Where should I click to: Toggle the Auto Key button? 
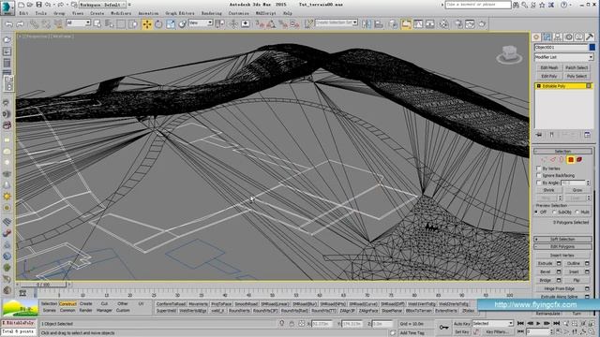[462, 324]
